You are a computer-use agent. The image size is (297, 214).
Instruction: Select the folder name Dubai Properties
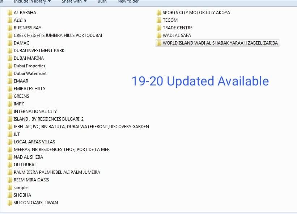[x=30, y=66]
